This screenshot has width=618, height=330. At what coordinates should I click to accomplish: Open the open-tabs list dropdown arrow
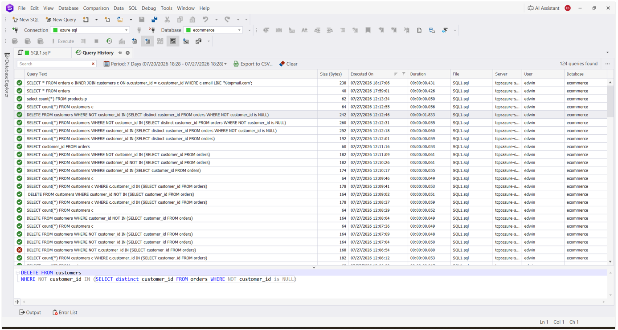point(608,53)
